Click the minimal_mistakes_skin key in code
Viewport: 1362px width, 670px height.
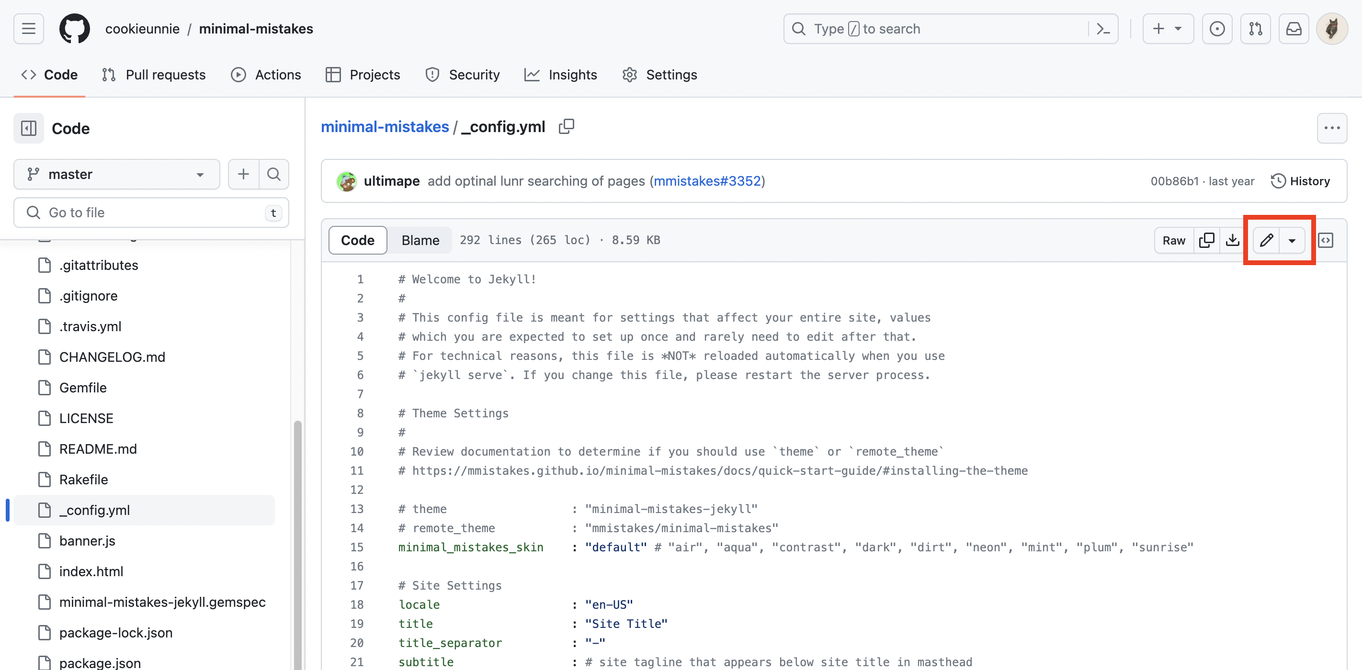click(x=471, y=547)
